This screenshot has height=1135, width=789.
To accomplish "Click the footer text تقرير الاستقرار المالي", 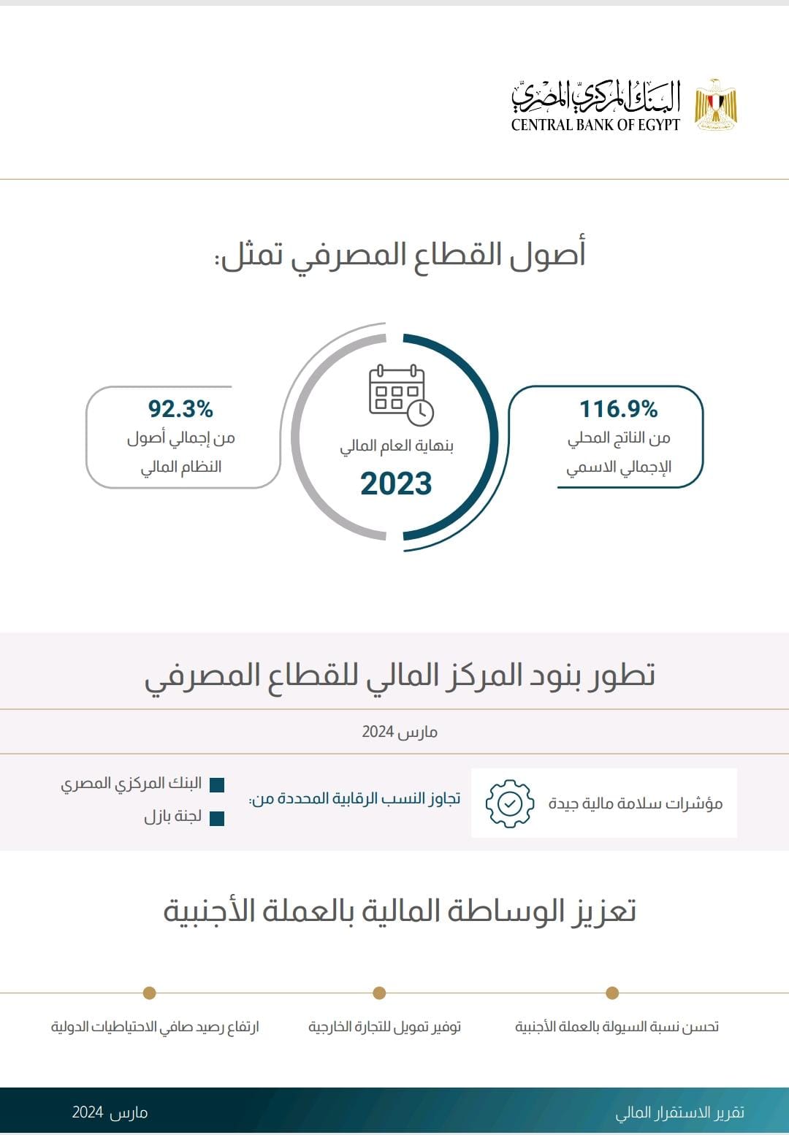I will pos(679,1112).
